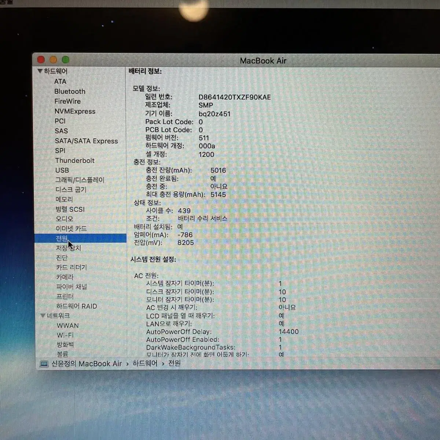This screenshot has width=440, height=440.
Task: Click firmware version value 511
Action: pyautogui.click(x=204, y=138)
